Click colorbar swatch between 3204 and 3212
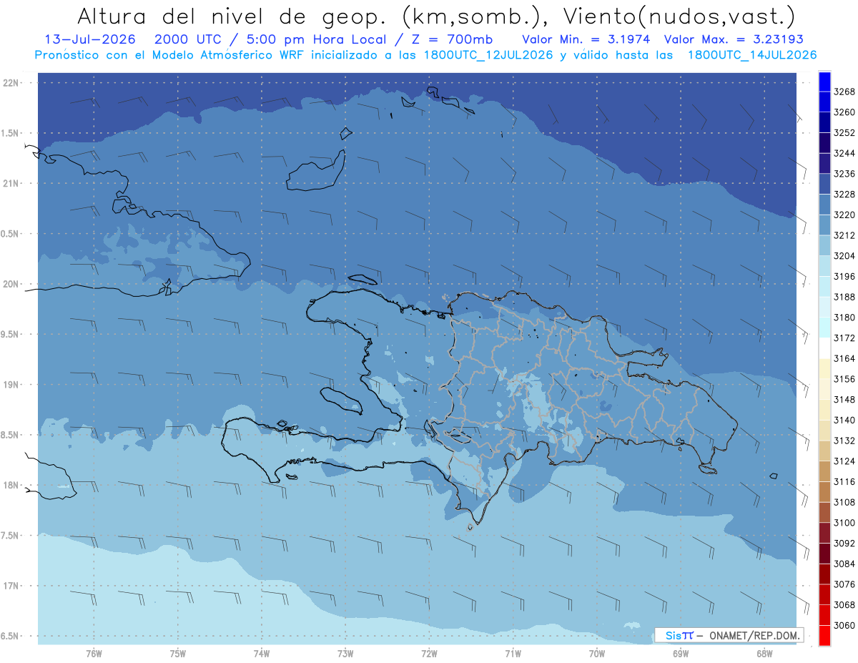858x663 pixels. (x=824, y=245)
